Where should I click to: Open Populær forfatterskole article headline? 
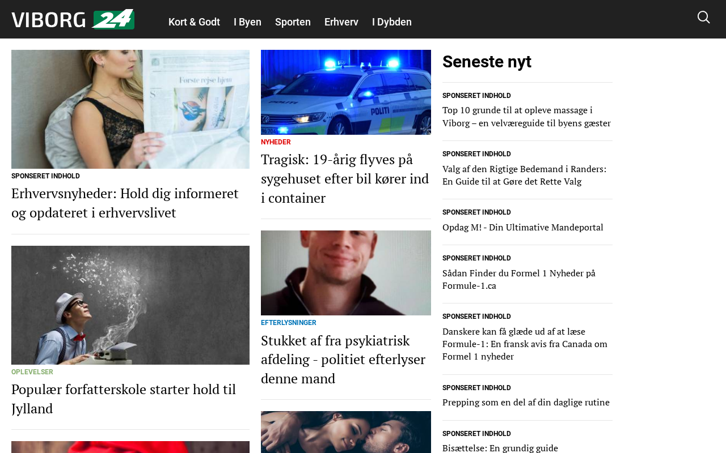[x=124, y=399]
